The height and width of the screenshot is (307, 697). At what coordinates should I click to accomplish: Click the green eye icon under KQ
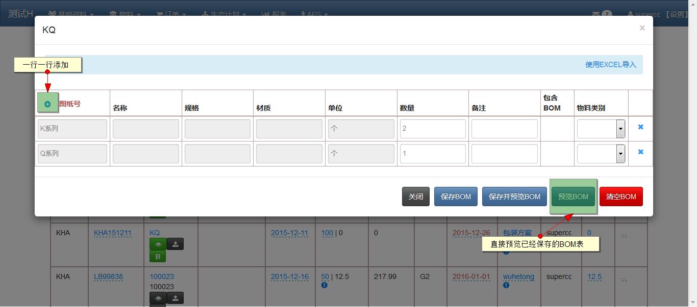click(158, 244)
